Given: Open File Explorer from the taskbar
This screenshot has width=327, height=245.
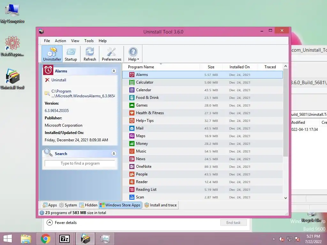Looking at the screenshot, I should pos(26,239).
